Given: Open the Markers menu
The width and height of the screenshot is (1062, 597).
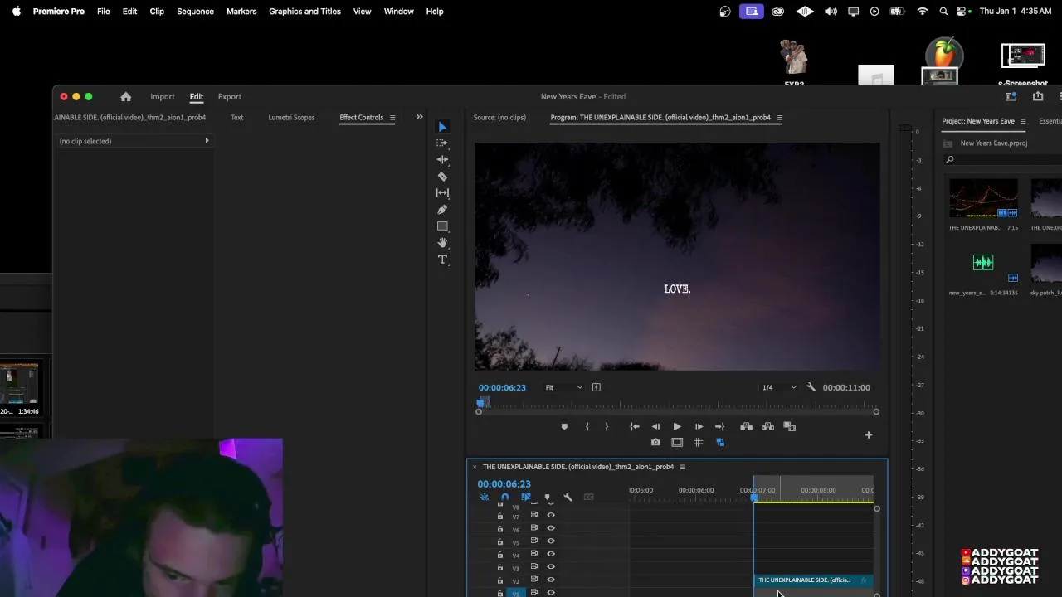Looking at the screenshot, I should click(x=241, y=12).
